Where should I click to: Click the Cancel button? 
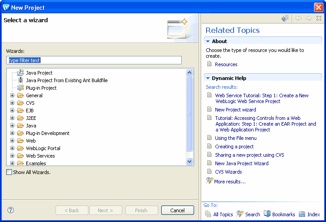pyautogui.click(x=177, y=210)
